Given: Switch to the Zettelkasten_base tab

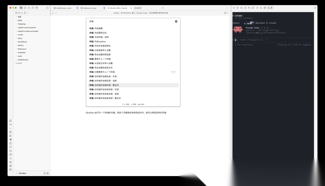Looking at the screenshot, I should (x=63, y=8).
